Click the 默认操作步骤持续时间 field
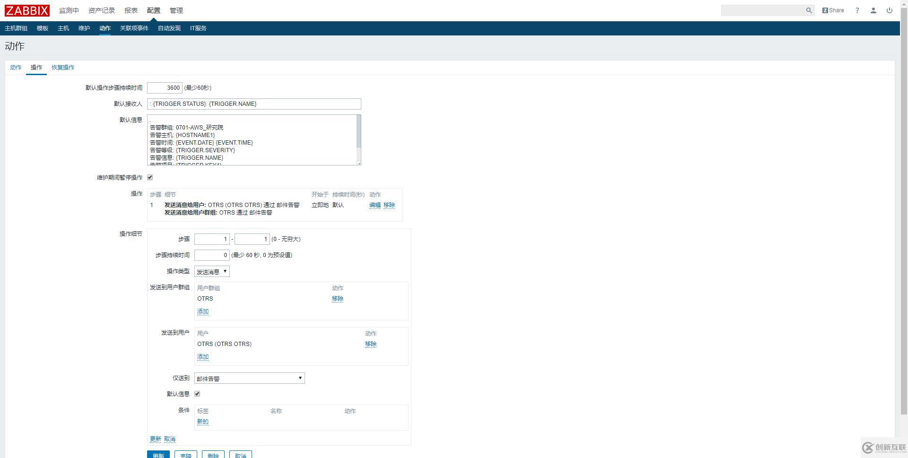Viewport: 908px width, 458px height. (x=165, y=88)
